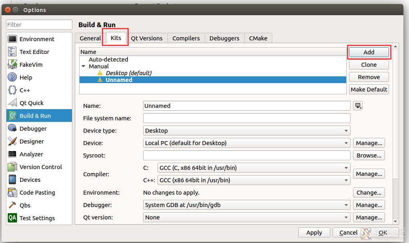Screen dimensions: 409x243
Task: Click the Cancel button
Action: (348, 232)
